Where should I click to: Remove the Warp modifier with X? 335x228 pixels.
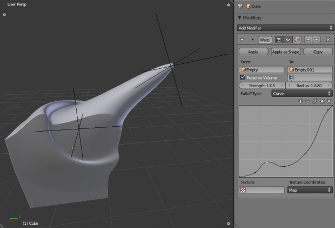coord(328,40)
